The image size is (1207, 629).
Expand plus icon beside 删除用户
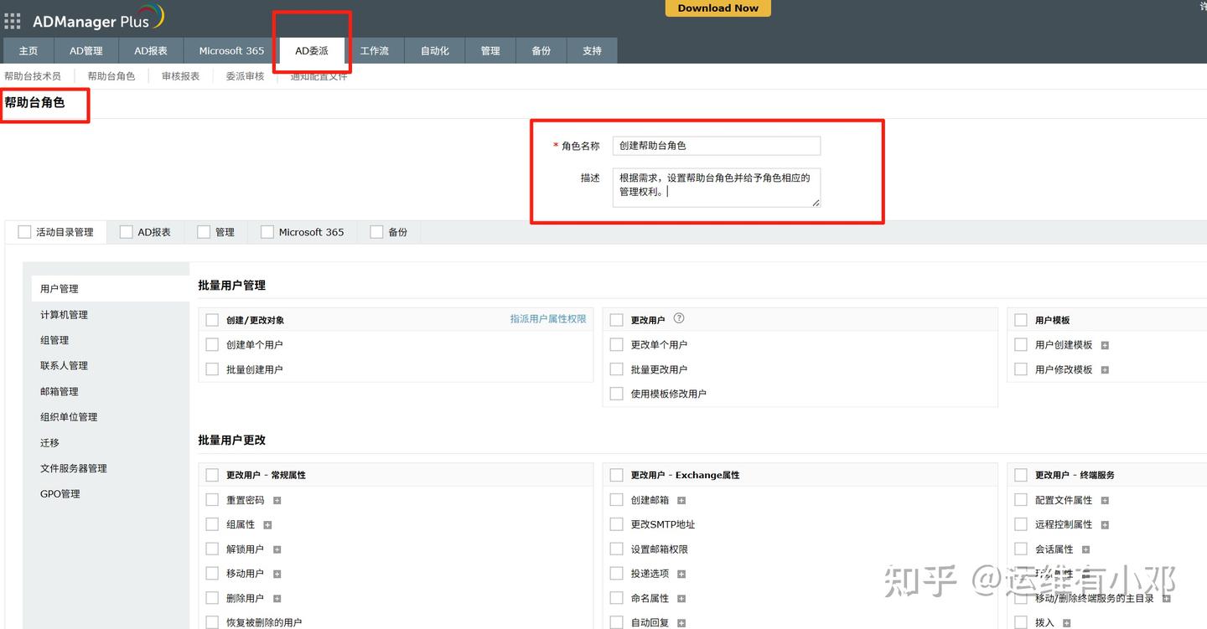coord(277,599)
